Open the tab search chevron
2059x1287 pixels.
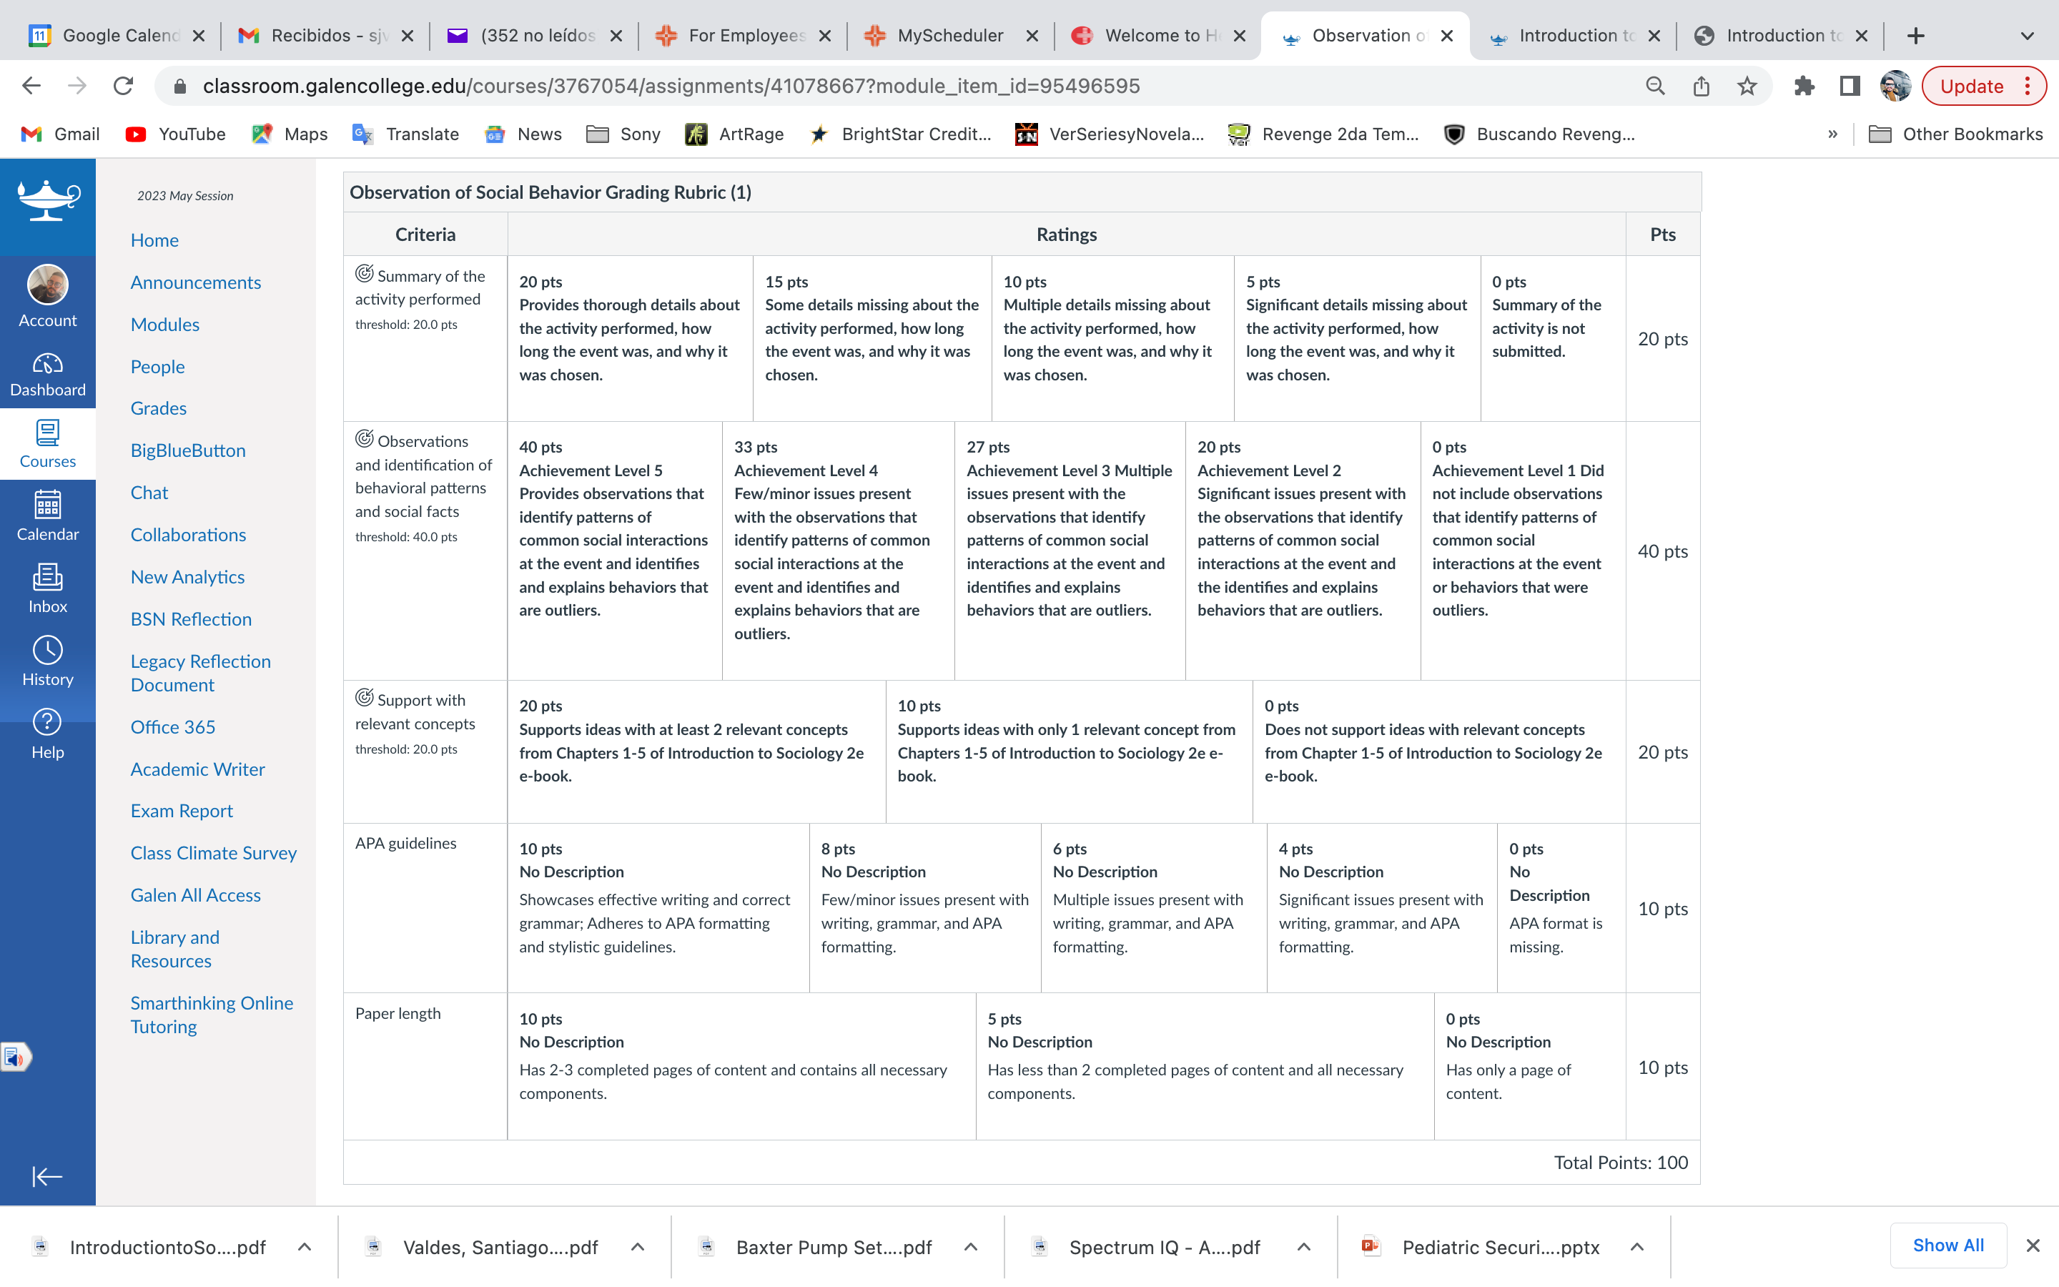pos(2028,36)
